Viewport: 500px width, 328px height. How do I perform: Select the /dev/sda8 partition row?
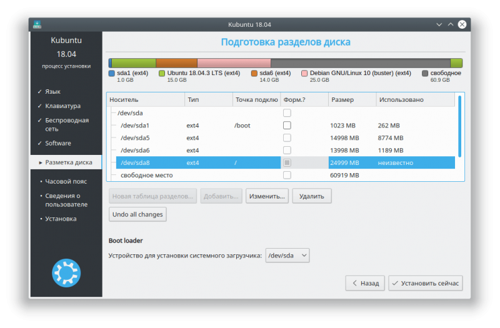coord(286,162)
